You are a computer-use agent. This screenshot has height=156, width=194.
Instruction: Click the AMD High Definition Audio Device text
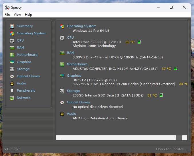(x=100, y=119)
